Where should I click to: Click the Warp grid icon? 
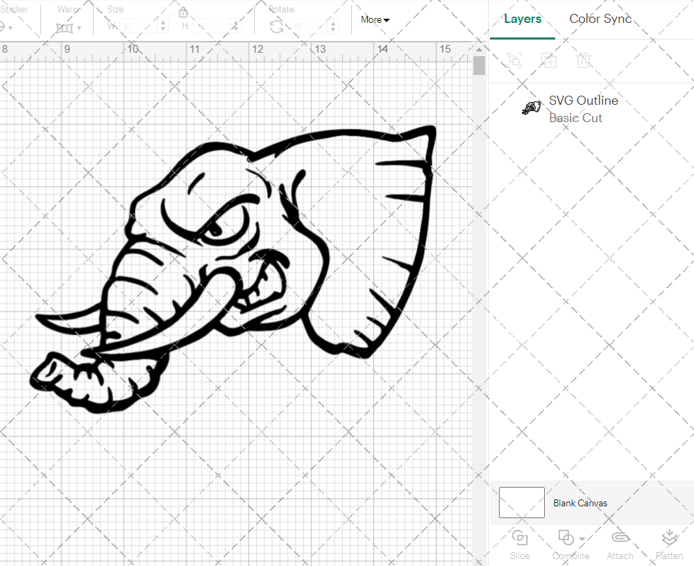(x=65, y=28)
